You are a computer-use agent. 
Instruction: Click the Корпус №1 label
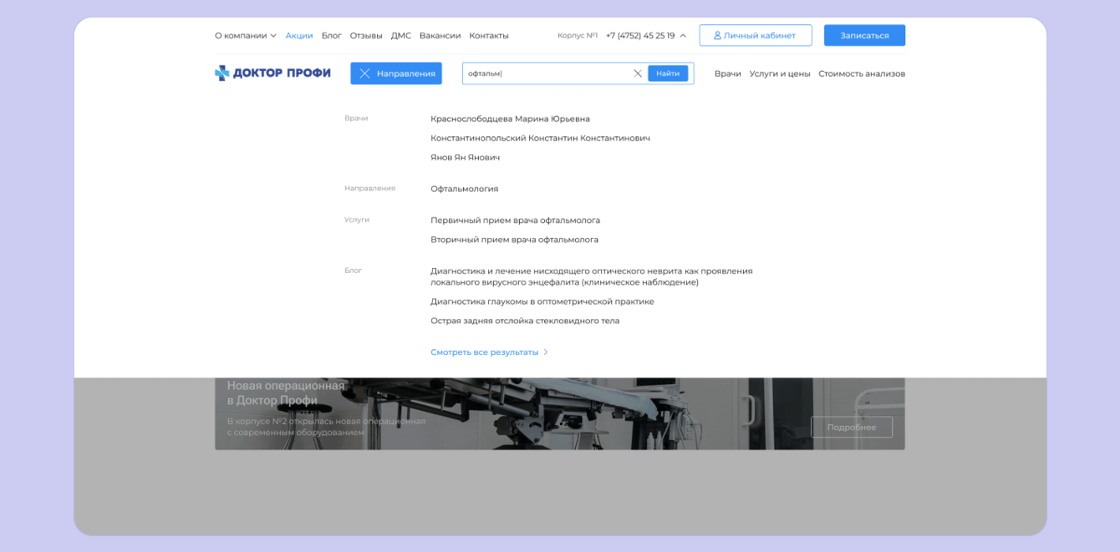pyautogui.click(x=578, y=36)
